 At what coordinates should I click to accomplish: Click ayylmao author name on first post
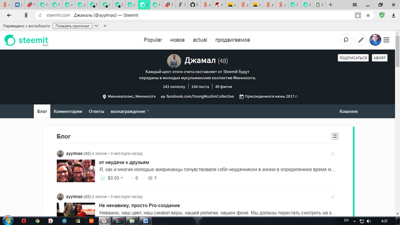(x=74, y=153)
